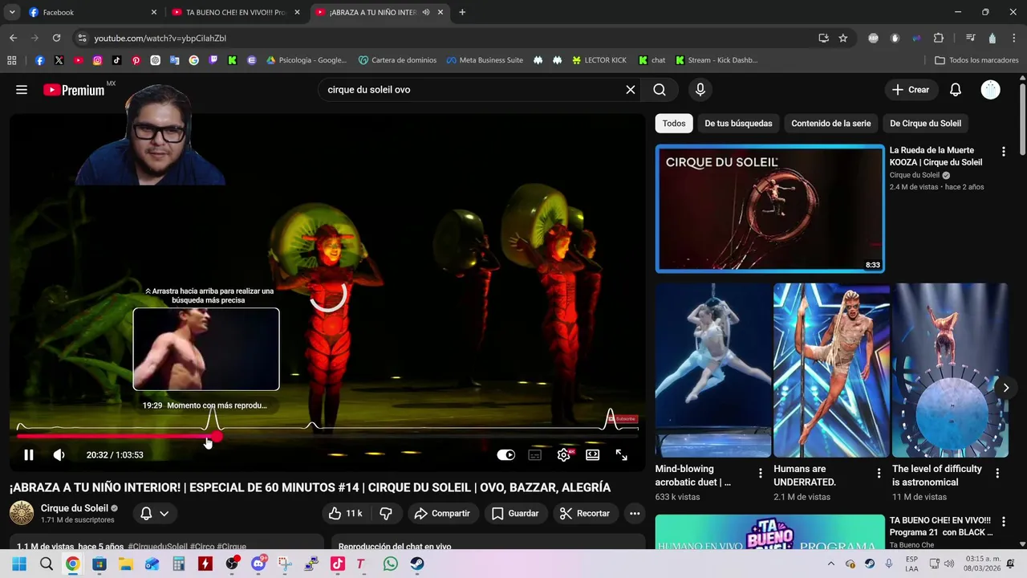Screen dimensions: 1027x578
Task: Open La Rueda de la Muerte thumbnail
Action: pyautogui.click(x=770, y=209)
